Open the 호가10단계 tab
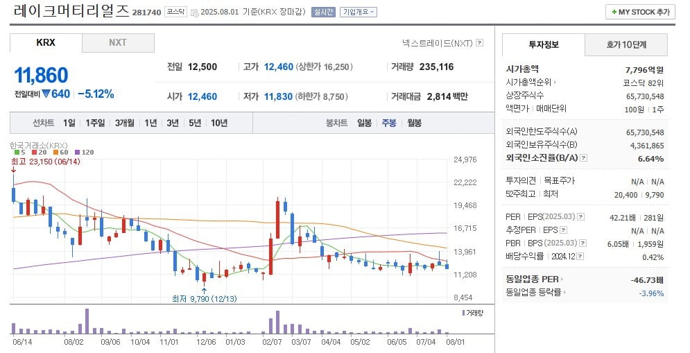The height and width of the screenshot is (353, 690). [x=626, y=44]
